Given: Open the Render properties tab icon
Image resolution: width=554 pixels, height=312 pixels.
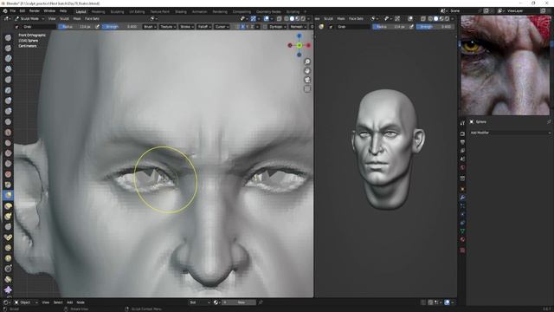Looking at the screenshot, I should (462, 134).
